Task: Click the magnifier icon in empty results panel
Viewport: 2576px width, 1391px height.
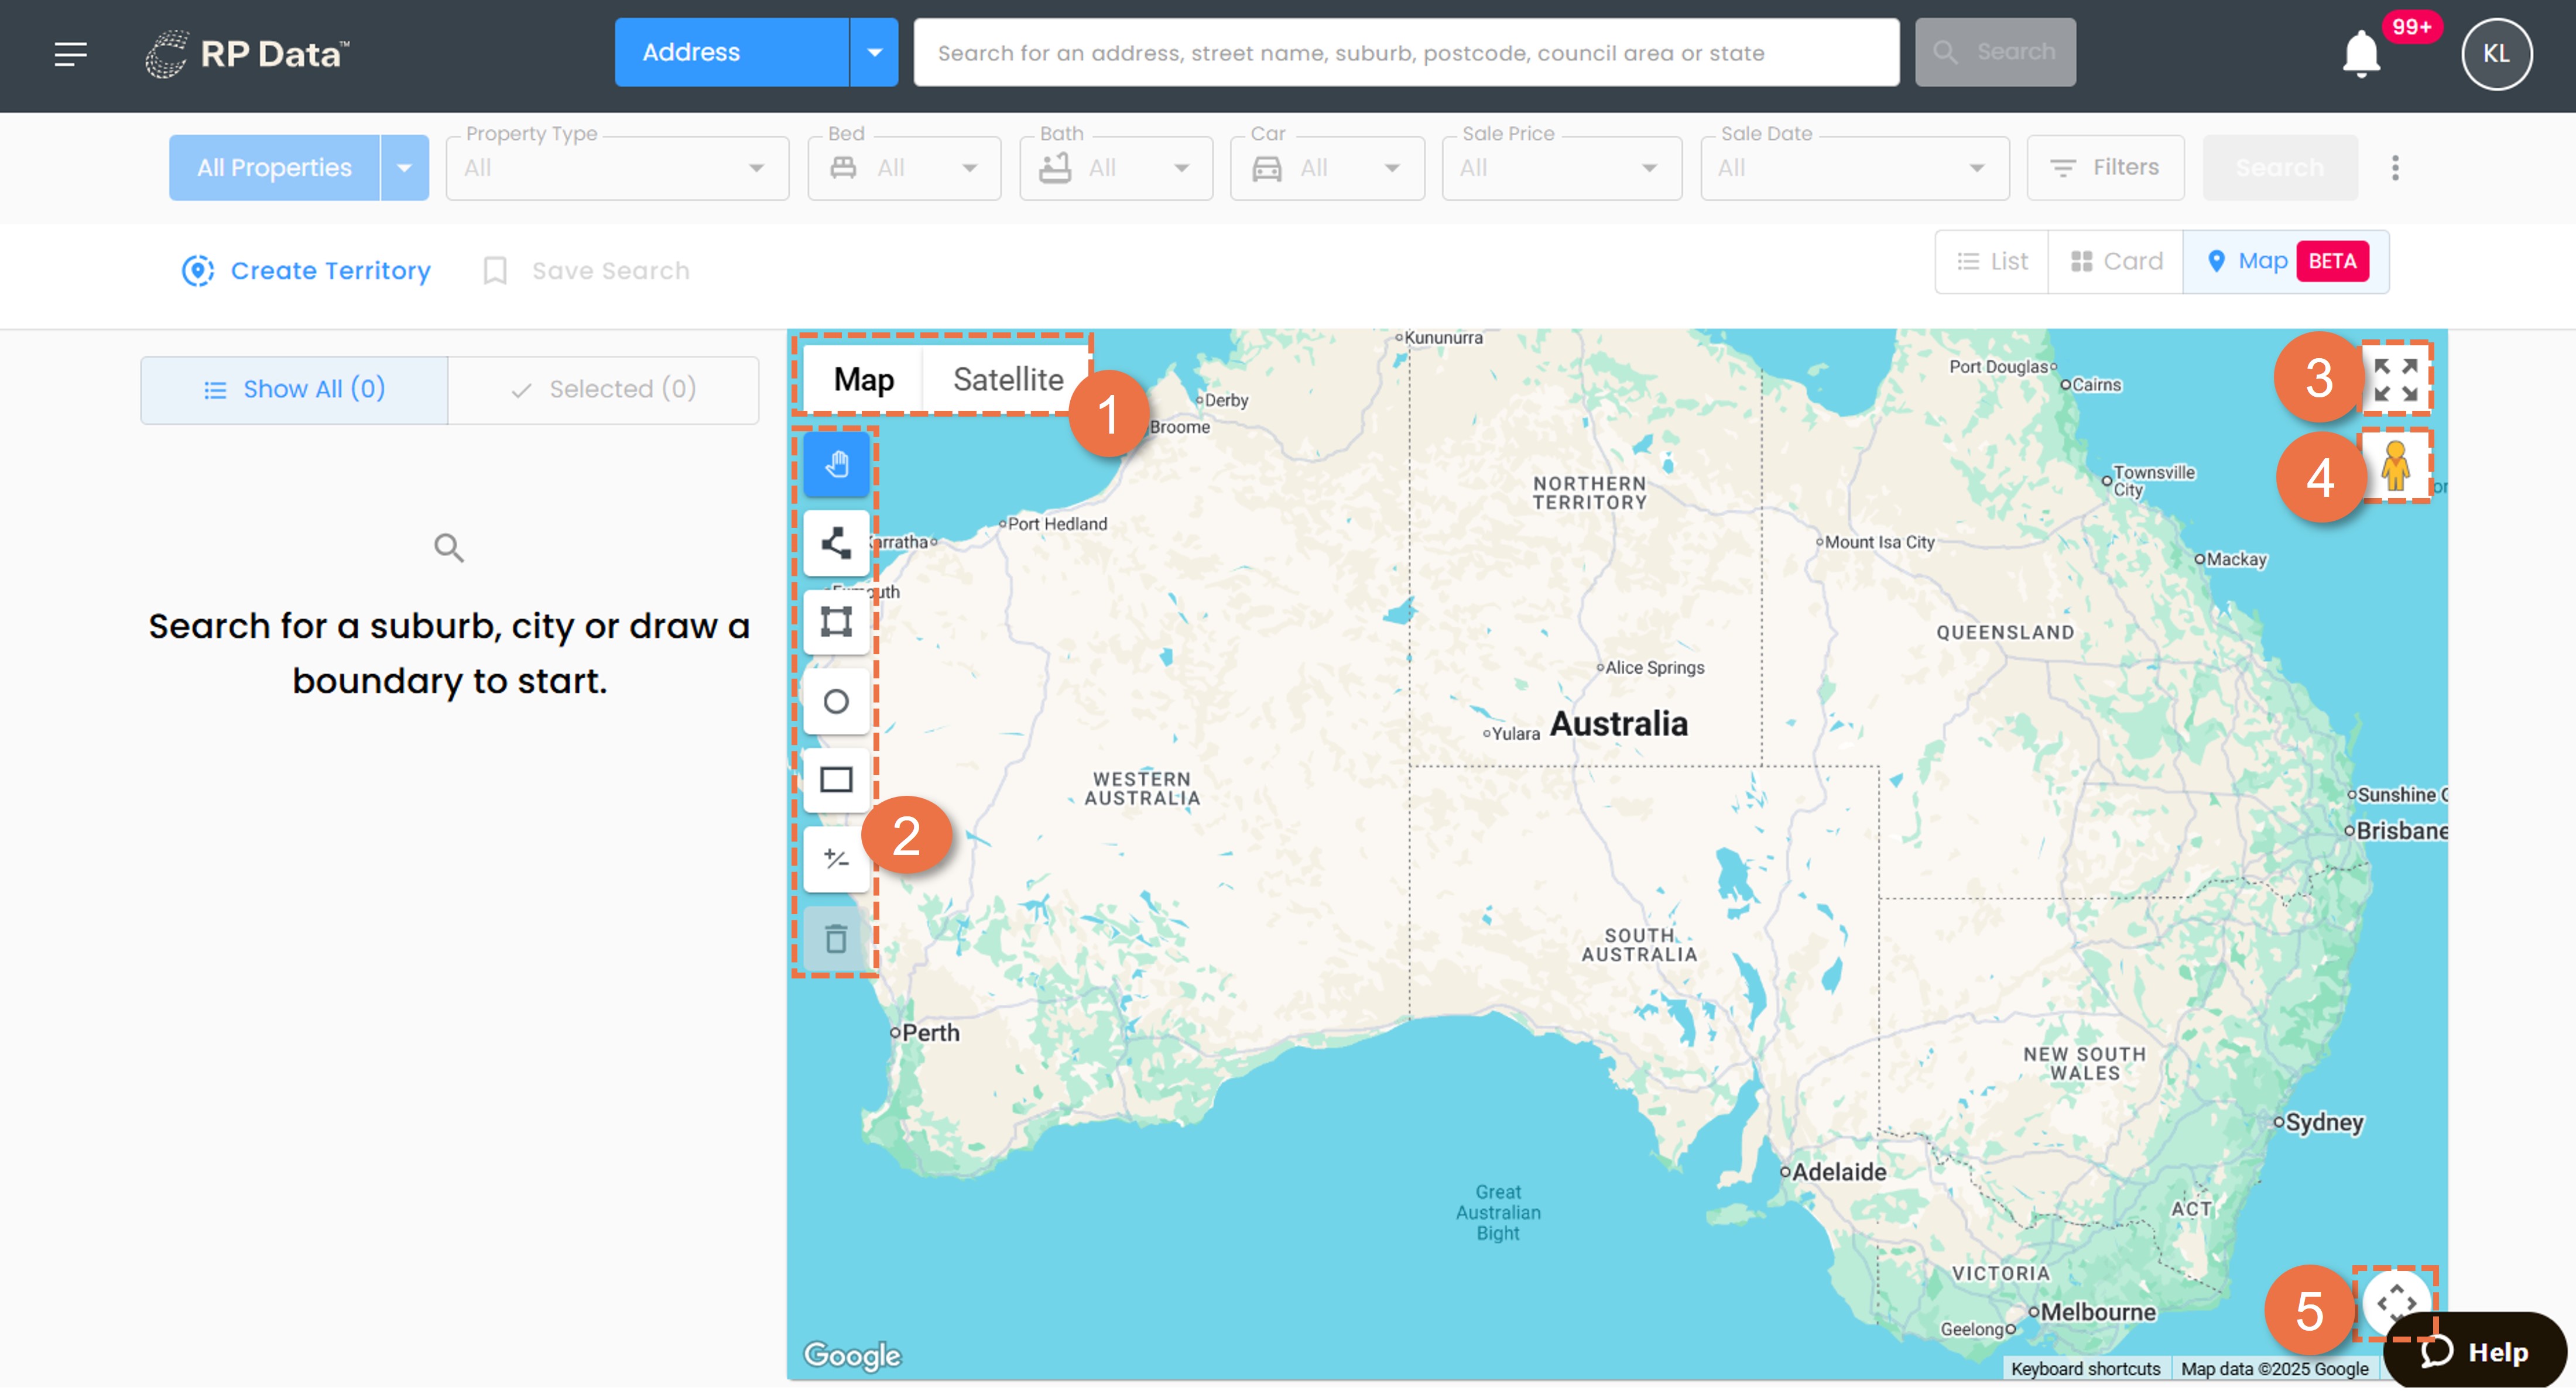Action: pos(449,548)
